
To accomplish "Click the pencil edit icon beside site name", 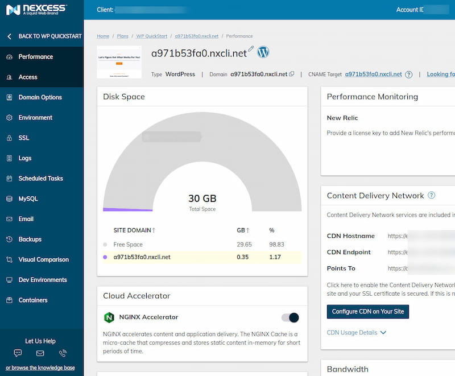I will pos(251,49).
